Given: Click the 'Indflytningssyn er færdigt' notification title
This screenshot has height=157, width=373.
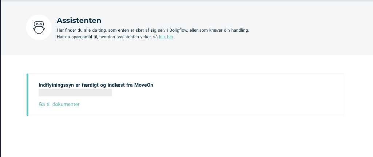Looking at the screenshot, I should (96, 85).
